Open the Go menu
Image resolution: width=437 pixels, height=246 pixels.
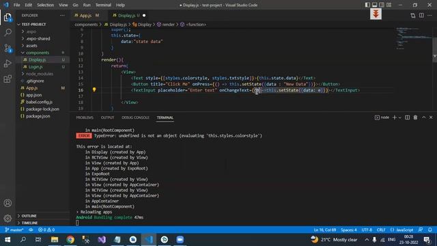point(76,5)
